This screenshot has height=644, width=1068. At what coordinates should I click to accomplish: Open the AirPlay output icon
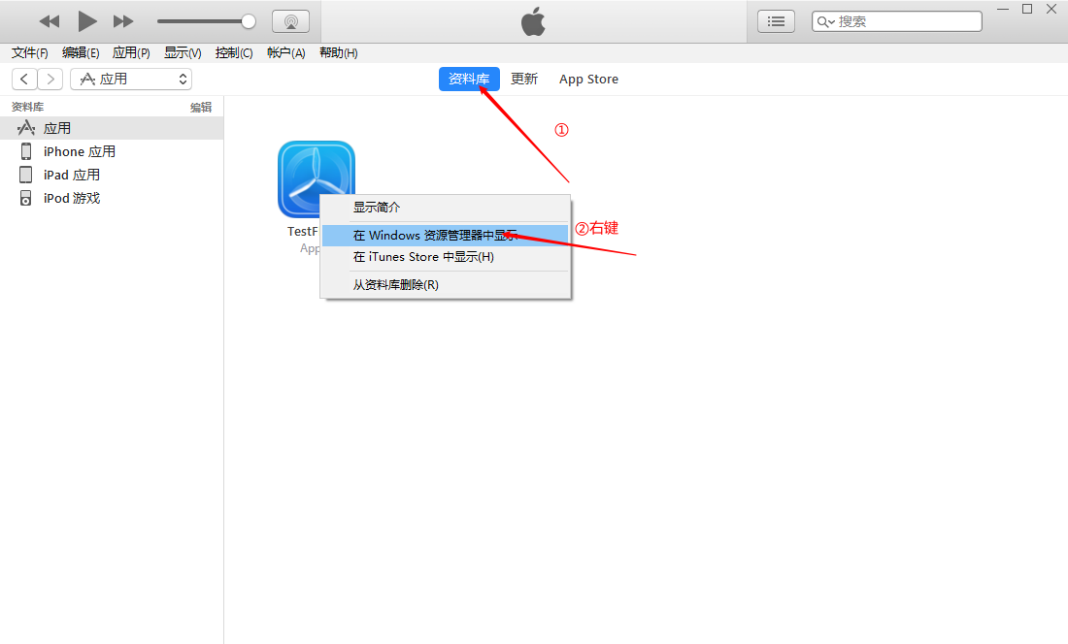pos(291,21)
